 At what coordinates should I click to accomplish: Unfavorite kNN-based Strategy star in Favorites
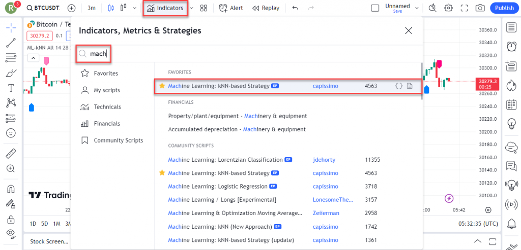[162, 86]
